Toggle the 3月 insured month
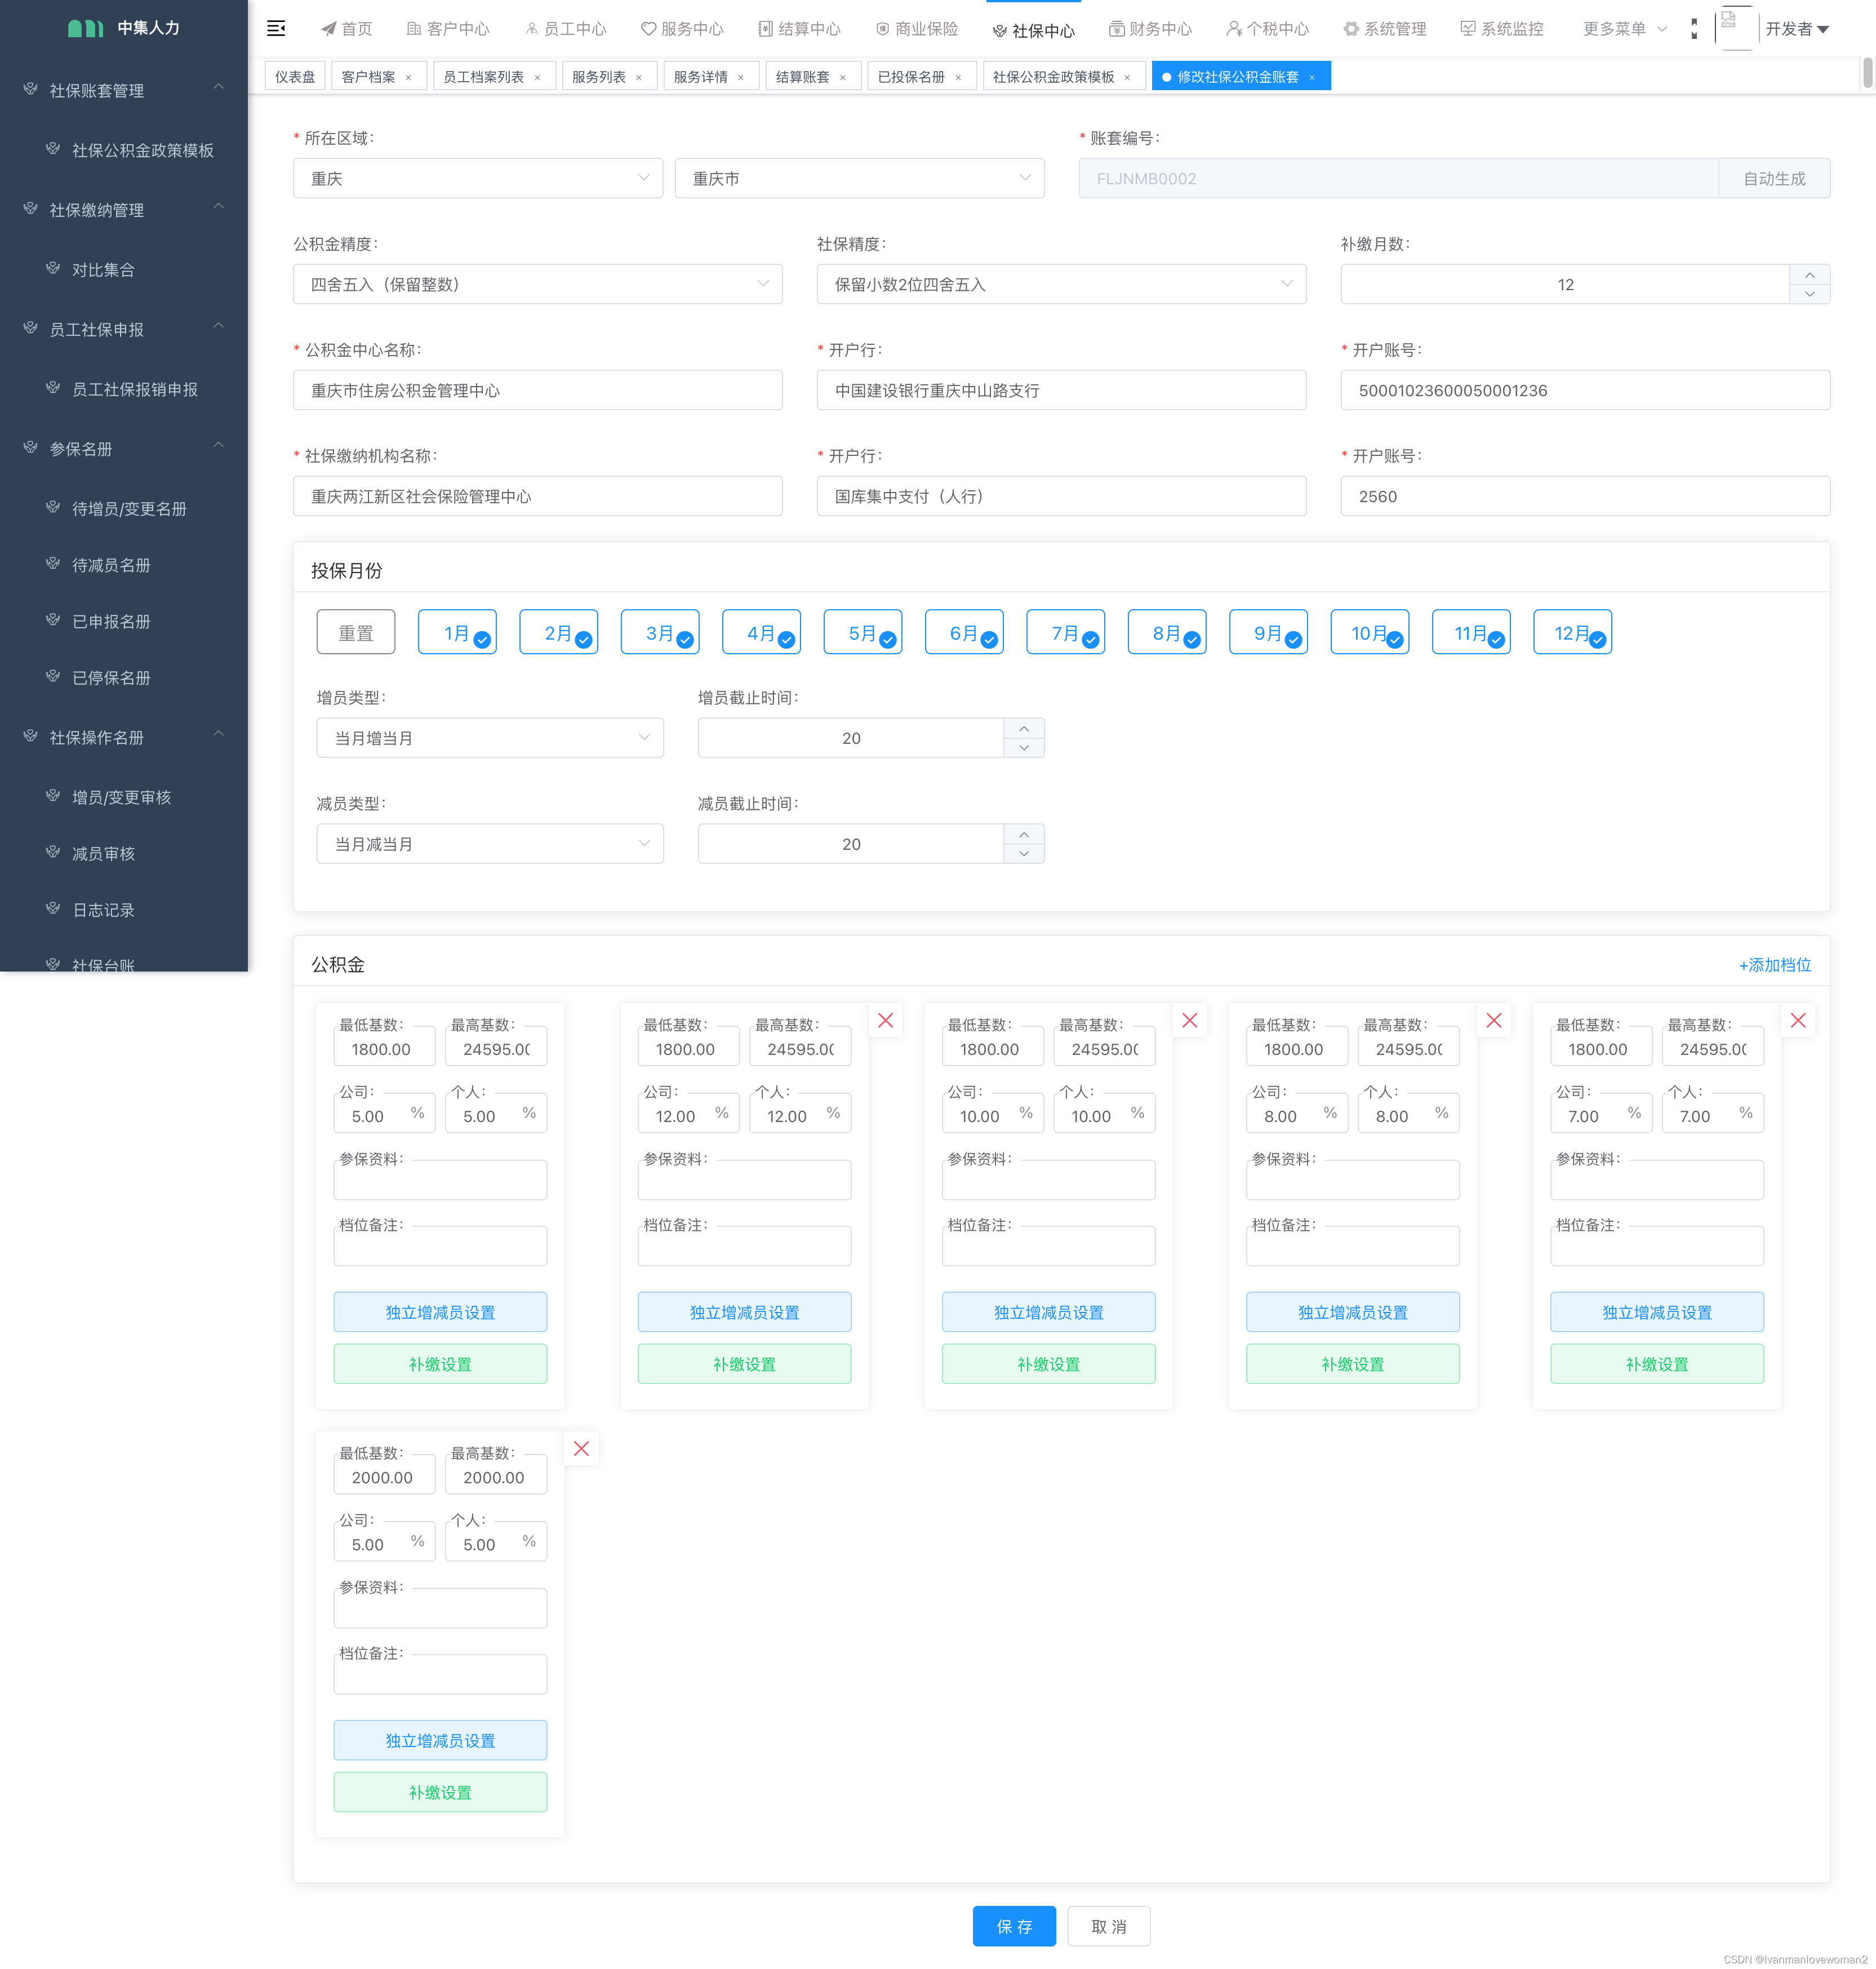Viewport: 1876px width, 1969px height. [660, 632]
